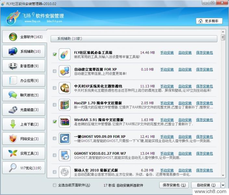Click the 影音图像 film reel icon
Screen dimensions: 229x195
[13, 66]
